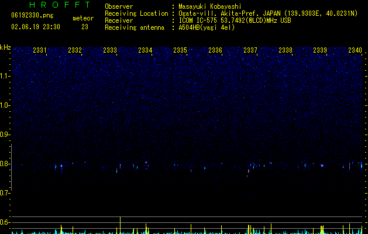368x234 pixels.
Task: Click the 0.9 frequency axis label
Action: click(x=5, y=135)
